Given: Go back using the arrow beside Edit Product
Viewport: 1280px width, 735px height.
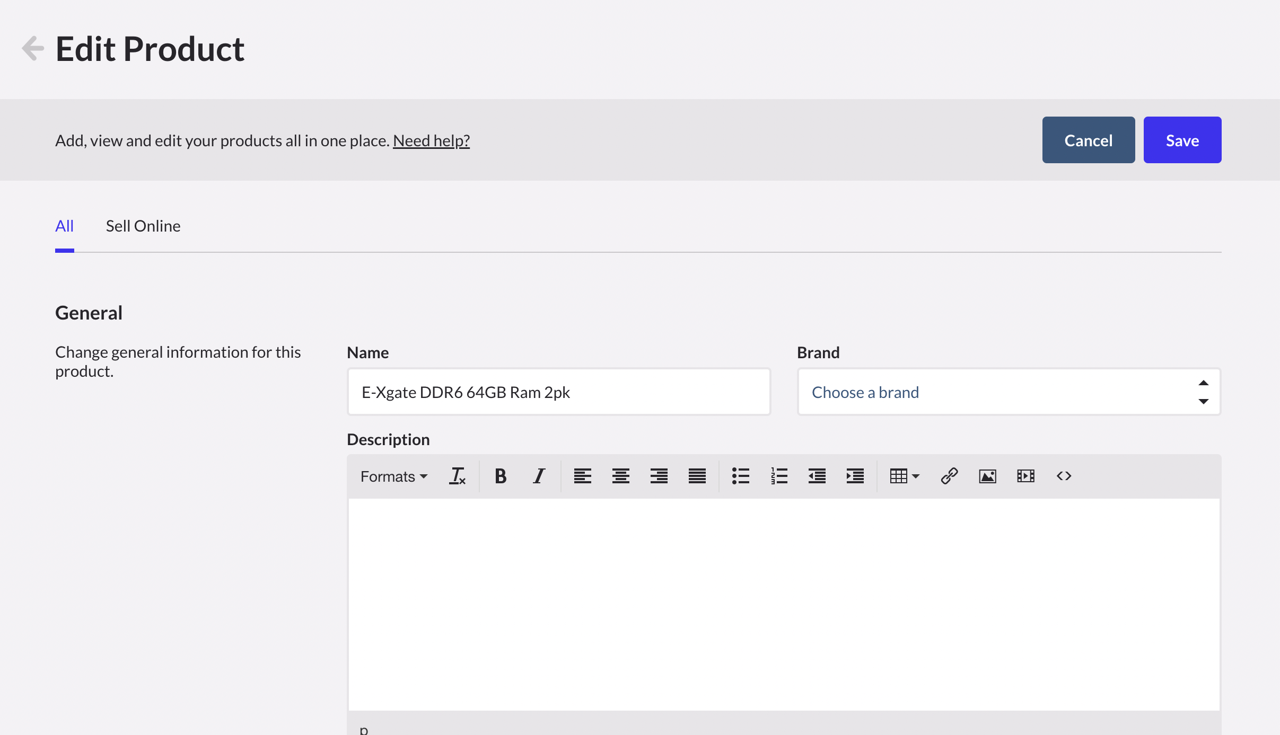Looking at the screenshot, I should click(32, 49).
